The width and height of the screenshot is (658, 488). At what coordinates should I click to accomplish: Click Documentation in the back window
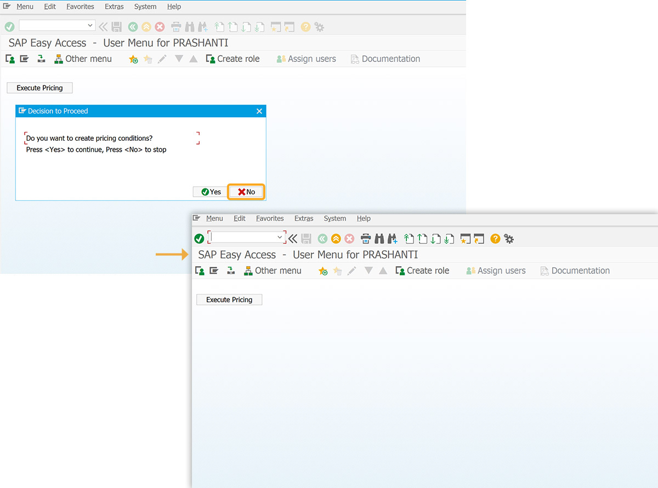[x=385, y=59]
